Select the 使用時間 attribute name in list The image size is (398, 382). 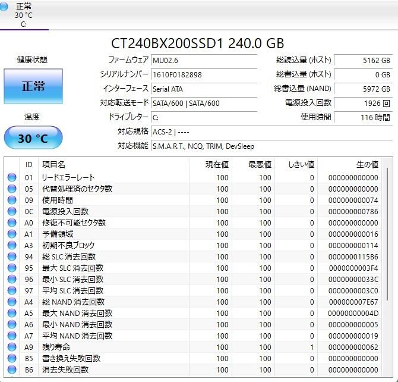(x=58, y=200)
